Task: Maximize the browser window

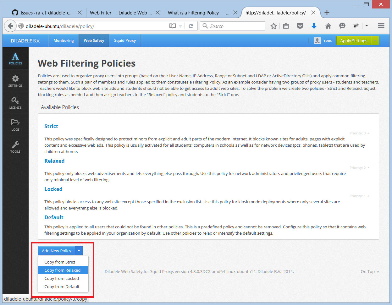Action: click(366, 5)
